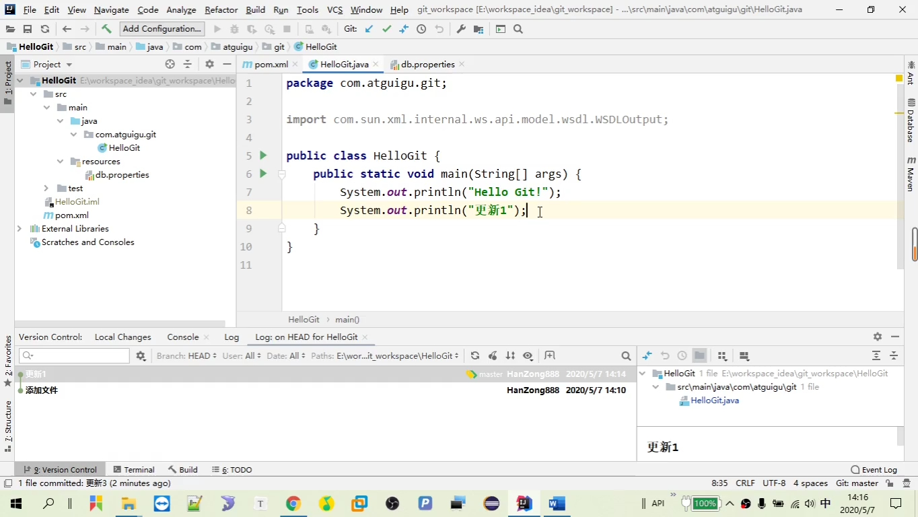Hide the Project tool window
The width and height of the screenshot is (918, 517).
(227, 64)
